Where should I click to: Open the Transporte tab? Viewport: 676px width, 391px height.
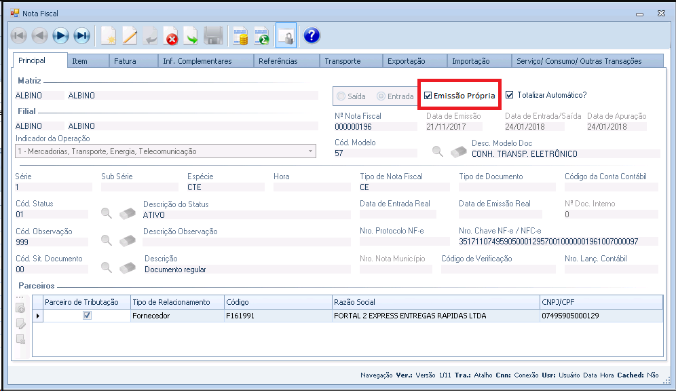point(342,61)
